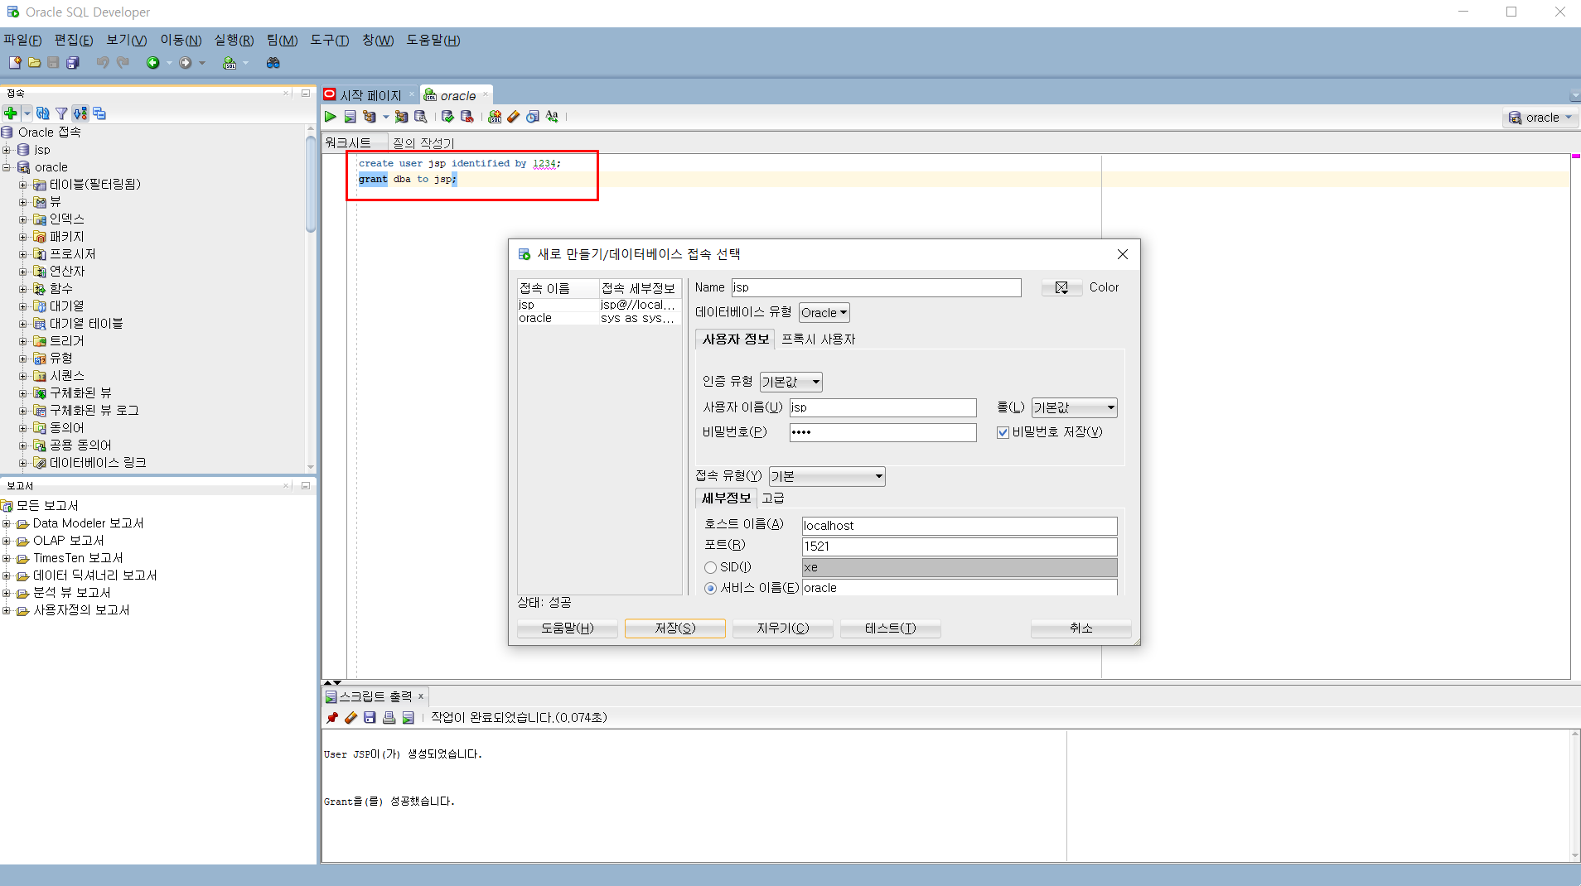Select the SID radio button
The height and width of the screenshot is (886, 1581).
coord(710,567)
